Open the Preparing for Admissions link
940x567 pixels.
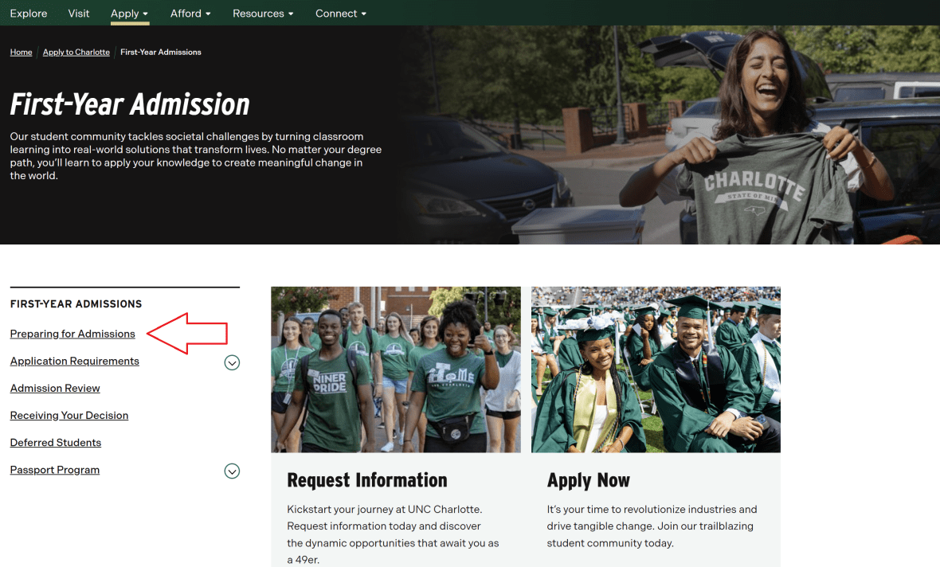click(72, 334)
